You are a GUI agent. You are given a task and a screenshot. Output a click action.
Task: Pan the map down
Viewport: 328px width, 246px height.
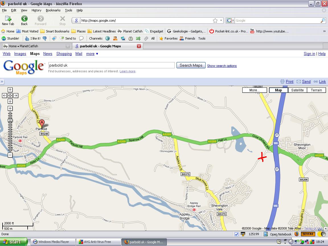click(x=10, y=101)
